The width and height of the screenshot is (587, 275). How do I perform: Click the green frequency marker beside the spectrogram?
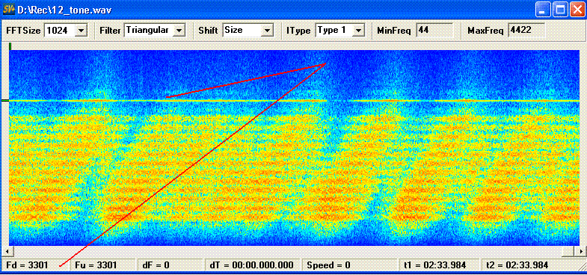[5, 100]
